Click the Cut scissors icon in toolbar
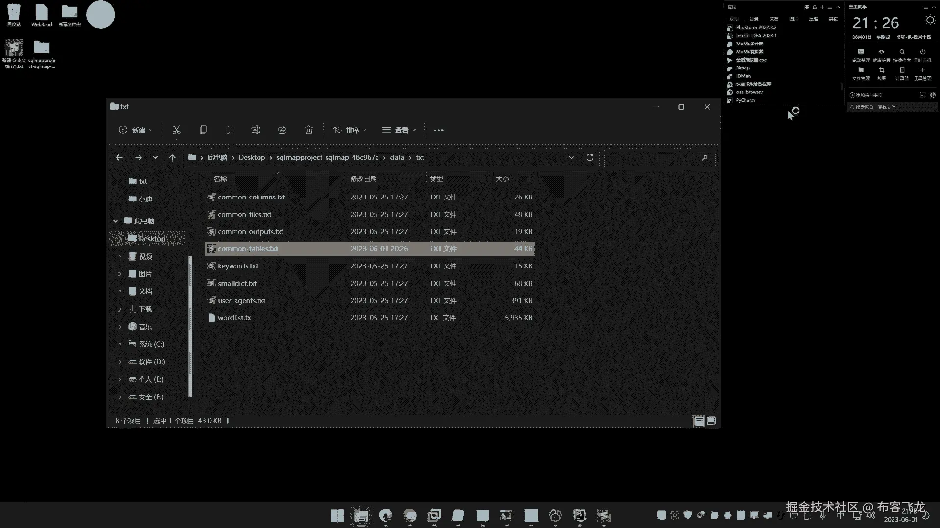The image size is (940, 528). (176, 130)
